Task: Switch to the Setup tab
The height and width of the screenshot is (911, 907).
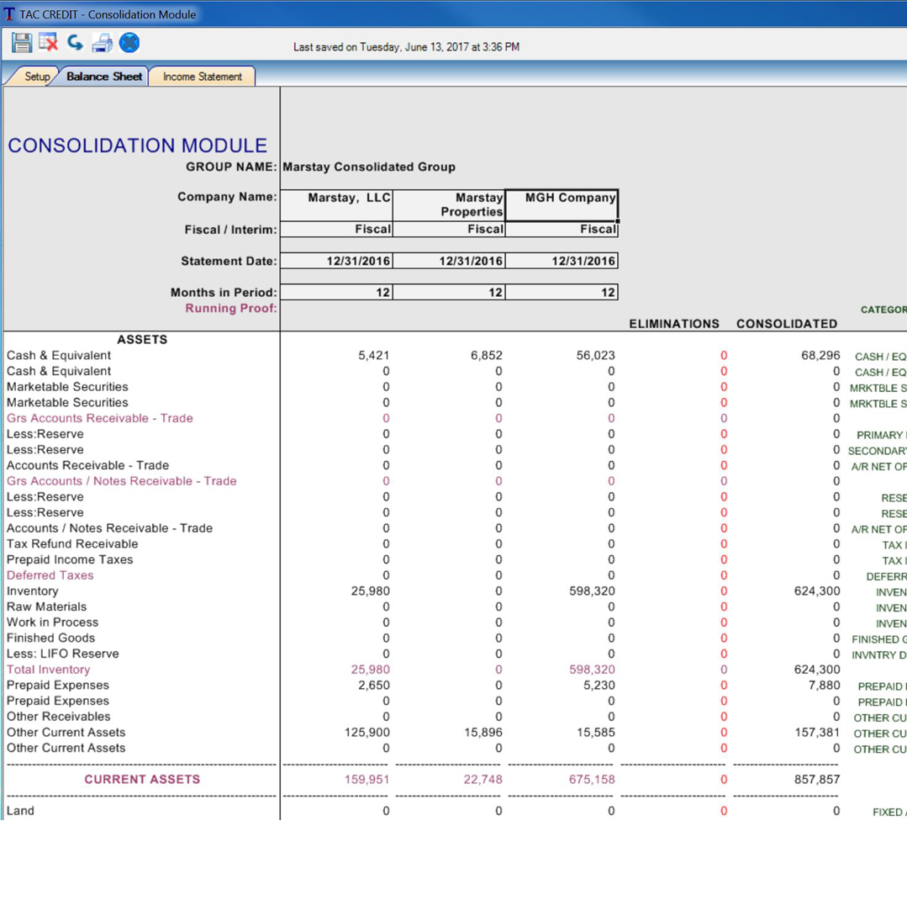Action: (37, 77)
